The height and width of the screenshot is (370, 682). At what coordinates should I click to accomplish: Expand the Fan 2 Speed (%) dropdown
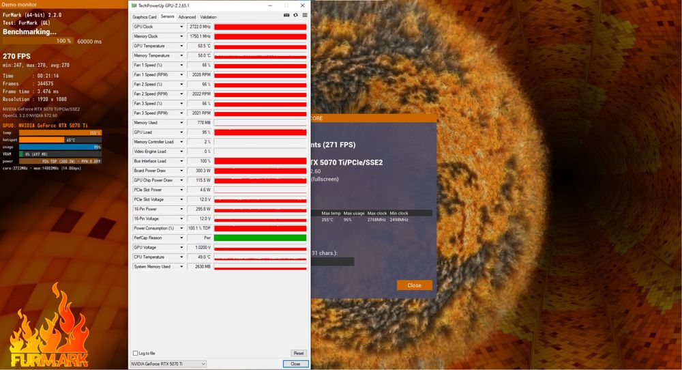pos(181,84)
